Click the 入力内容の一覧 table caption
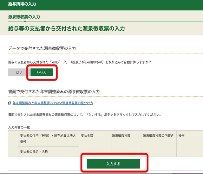Viewport: 203px width, 174px height. pos(19,127)
